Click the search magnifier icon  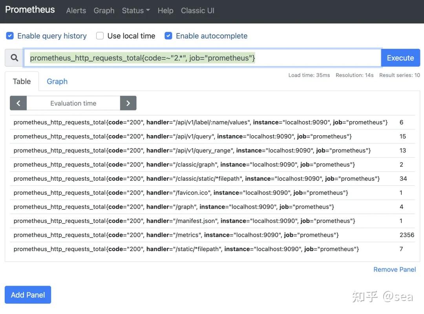15,58
